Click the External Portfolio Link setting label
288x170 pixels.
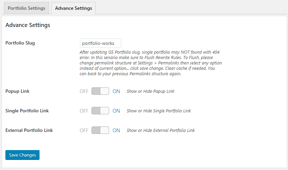[x=29, y=130]
